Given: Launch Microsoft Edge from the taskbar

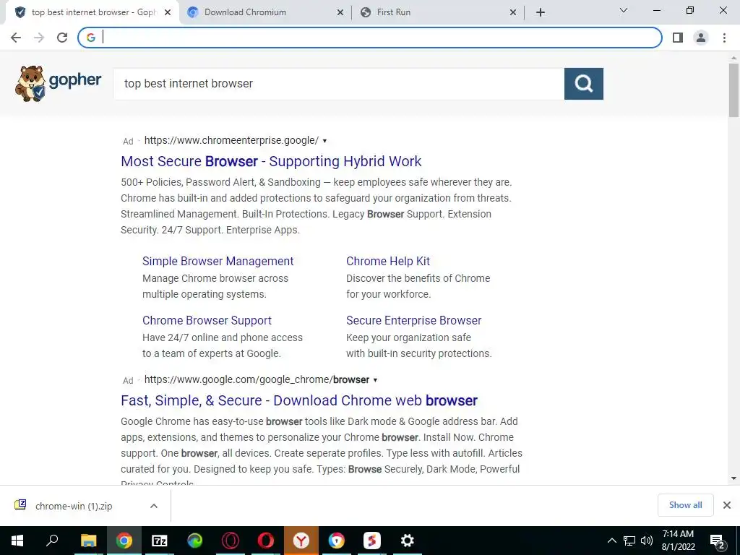Looking at the screenshot, I should pyautogui.click(x=195, y=541).
